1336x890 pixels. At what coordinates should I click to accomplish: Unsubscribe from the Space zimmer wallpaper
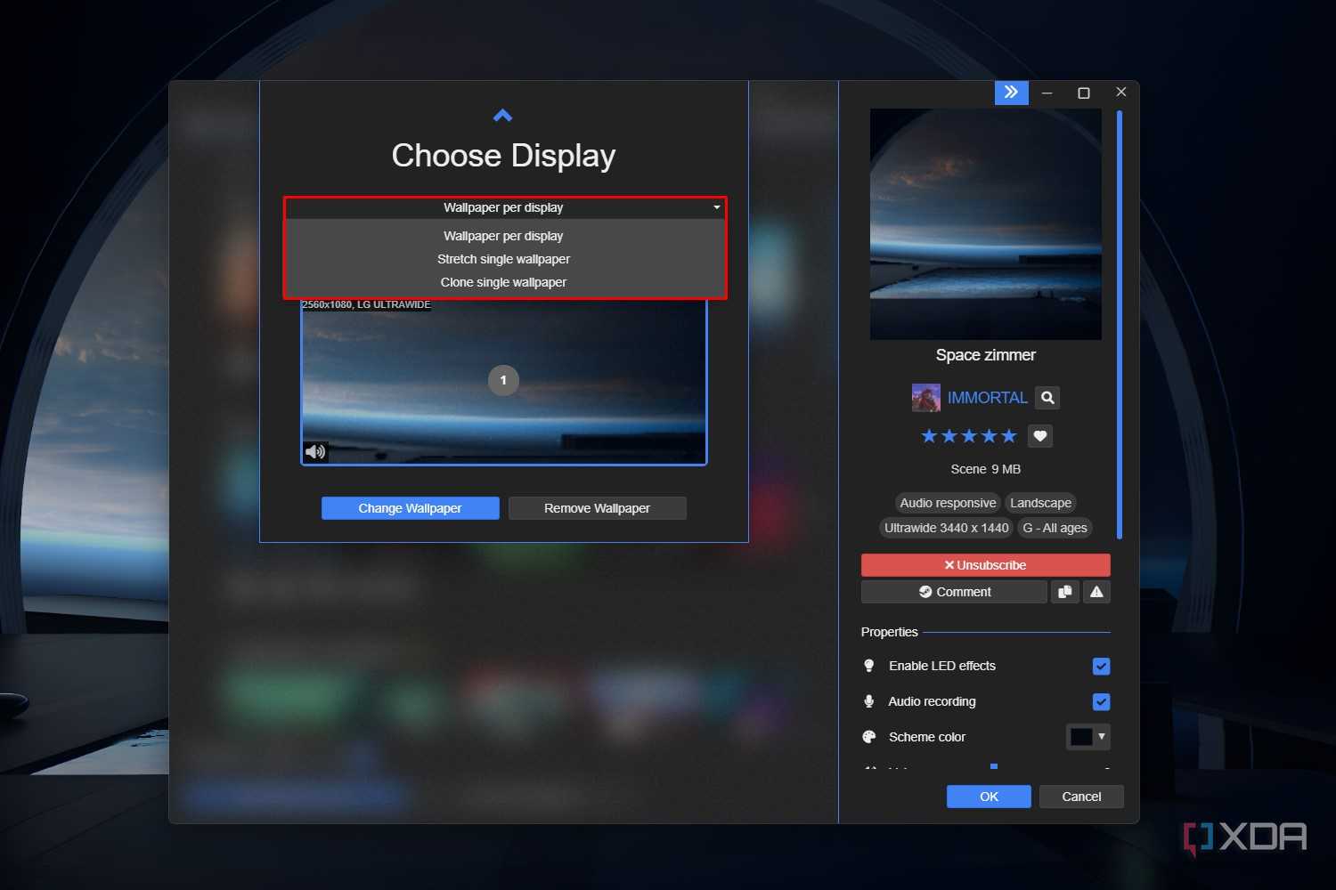pyautogui.click(x=986, y=565)
